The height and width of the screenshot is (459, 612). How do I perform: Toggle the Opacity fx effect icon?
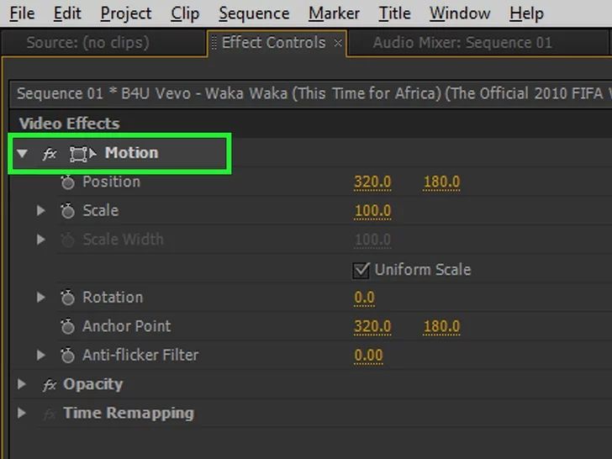50,385
